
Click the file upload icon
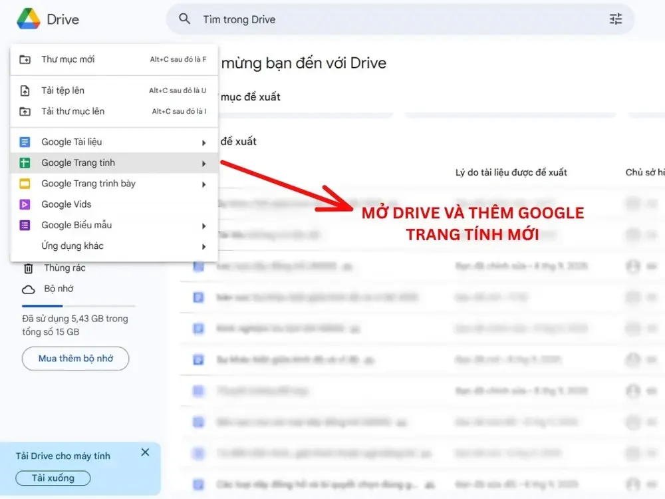(x=25, y=90)
